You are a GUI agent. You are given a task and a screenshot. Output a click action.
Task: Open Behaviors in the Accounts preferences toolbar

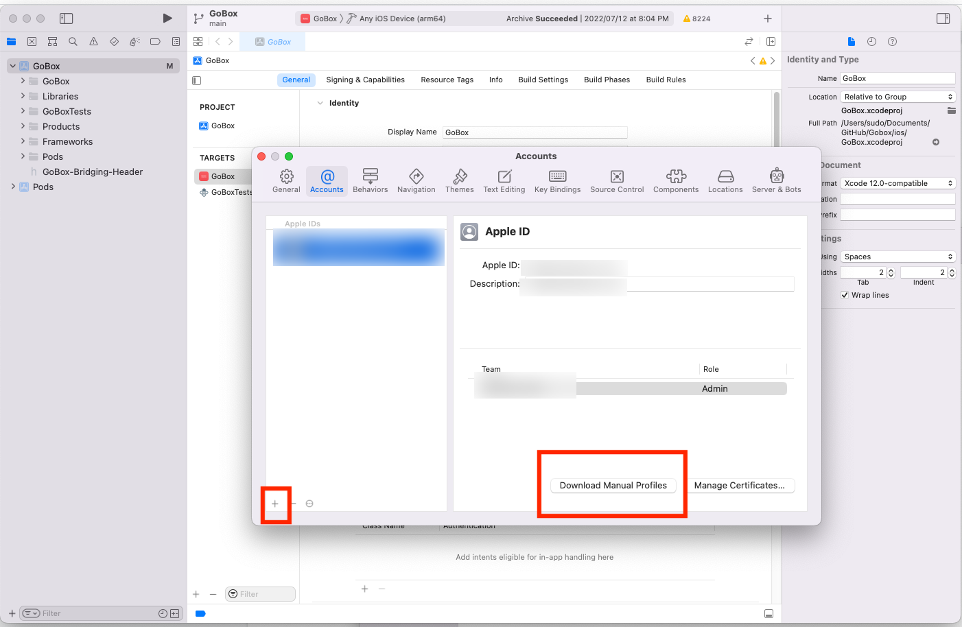point(370,181)
